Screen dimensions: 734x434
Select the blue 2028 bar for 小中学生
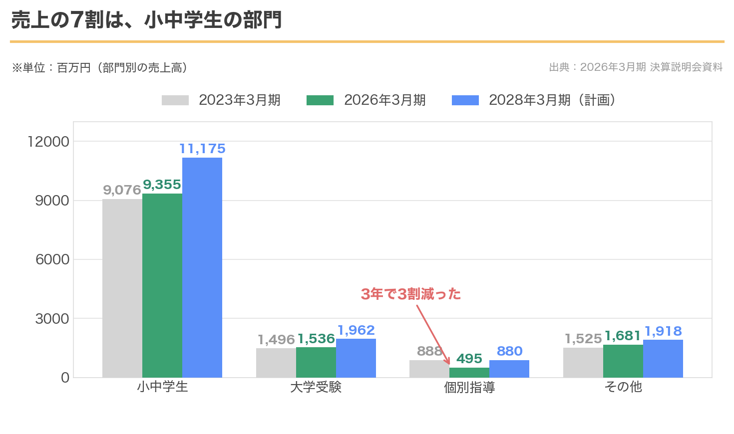pos(202,267)
